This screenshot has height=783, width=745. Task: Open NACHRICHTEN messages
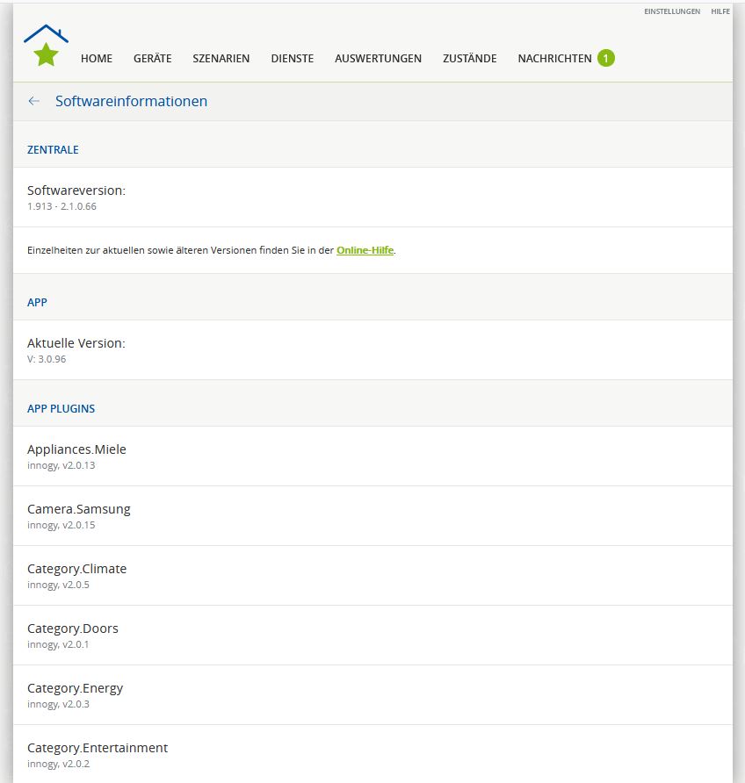pos(554,59)
